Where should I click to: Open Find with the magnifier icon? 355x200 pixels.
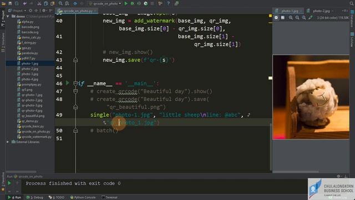click(60, 3)
